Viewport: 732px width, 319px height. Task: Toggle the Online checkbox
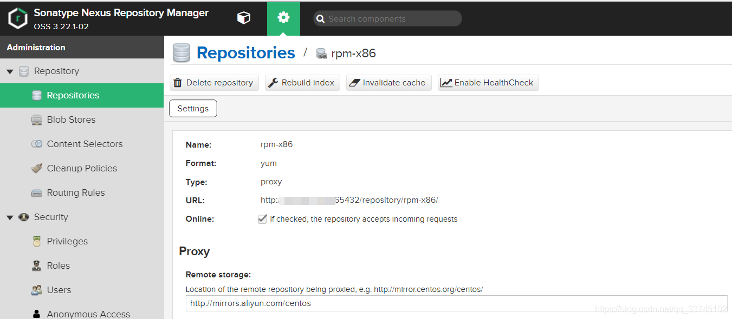262,219
